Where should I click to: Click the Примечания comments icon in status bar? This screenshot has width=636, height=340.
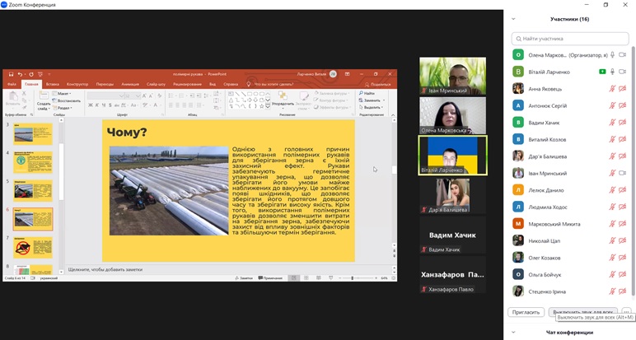(260, 278)
